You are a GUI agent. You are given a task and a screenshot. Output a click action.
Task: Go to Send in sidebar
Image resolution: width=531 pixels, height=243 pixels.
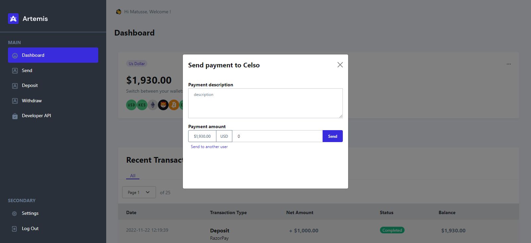pyautogui.click(x=27, y=70)
